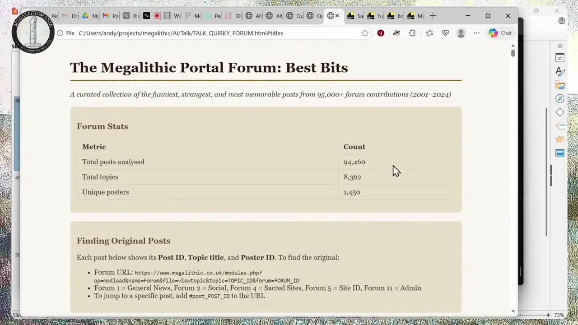
Task: Open the browser profile avatar
Action: 461,33
